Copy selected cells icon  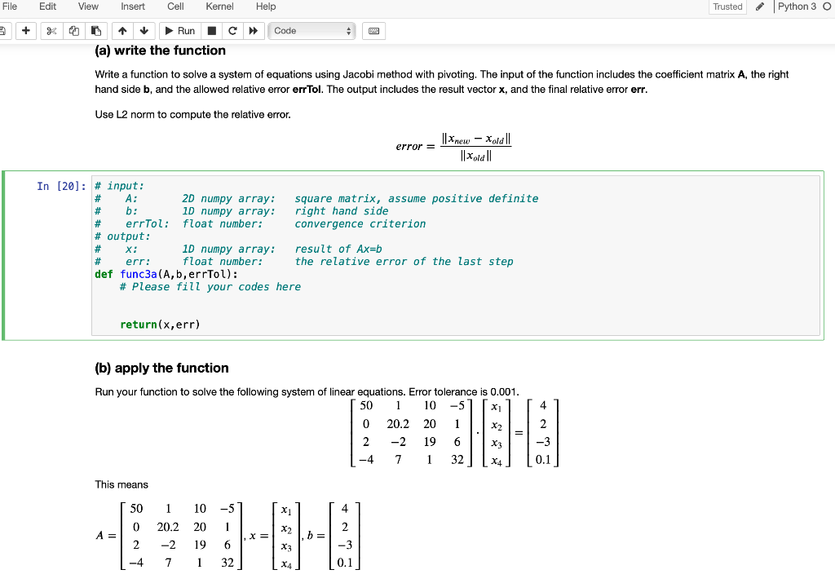click(x=74, y=31)
